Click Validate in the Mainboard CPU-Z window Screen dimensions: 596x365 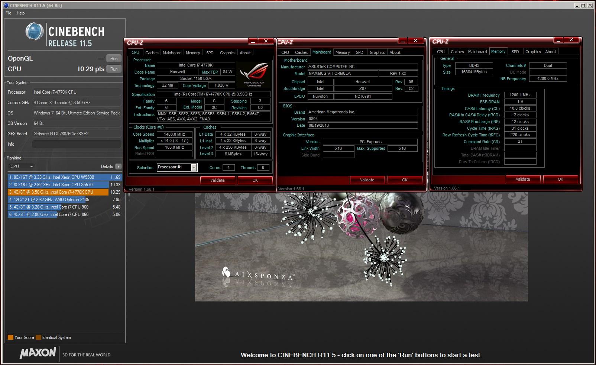pyautogui.click(x=367, y=180)
